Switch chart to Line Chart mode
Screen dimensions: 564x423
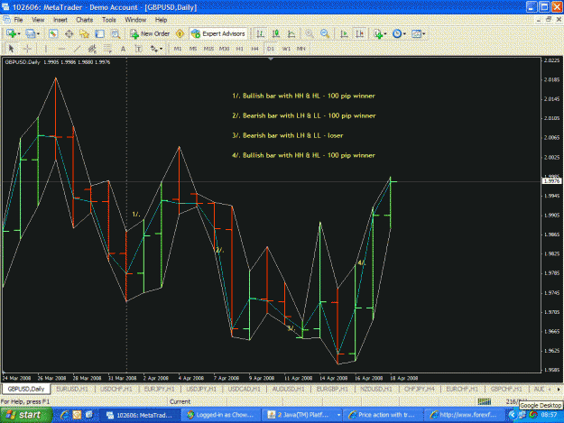pyautogui.click(x=291, y=33)
